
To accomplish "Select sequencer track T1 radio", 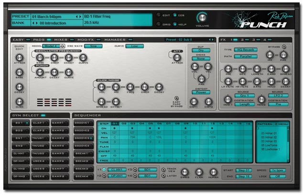I will tap(104, 170).
